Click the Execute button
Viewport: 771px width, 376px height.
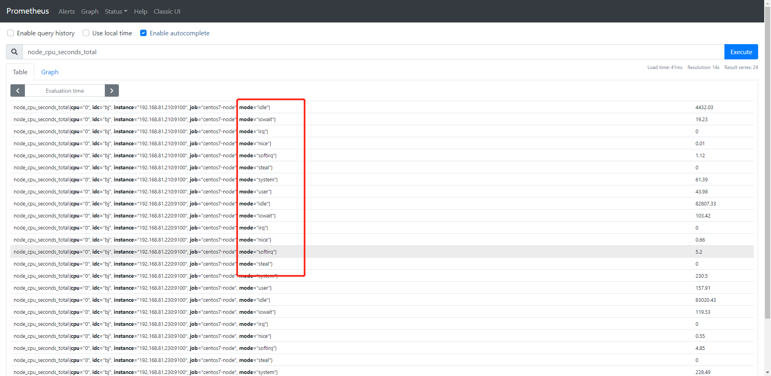pyautogui.click(x=741, y=52)
